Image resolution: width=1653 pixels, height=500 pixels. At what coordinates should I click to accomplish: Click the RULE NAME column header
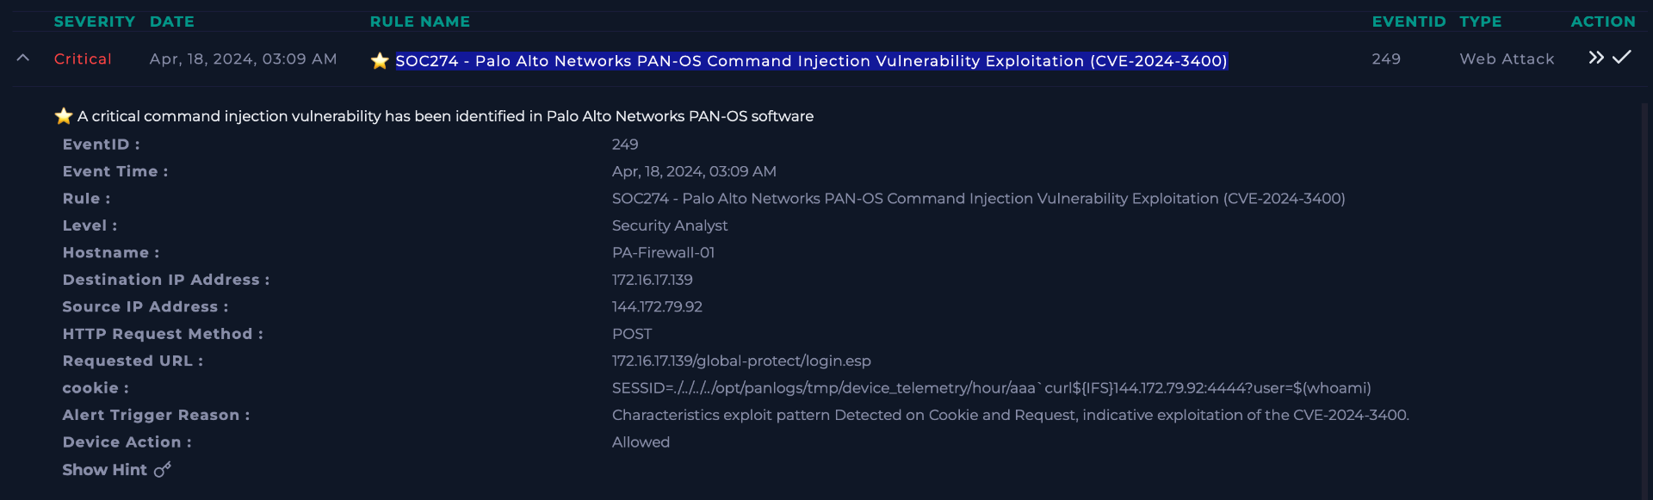click(420, 22)
